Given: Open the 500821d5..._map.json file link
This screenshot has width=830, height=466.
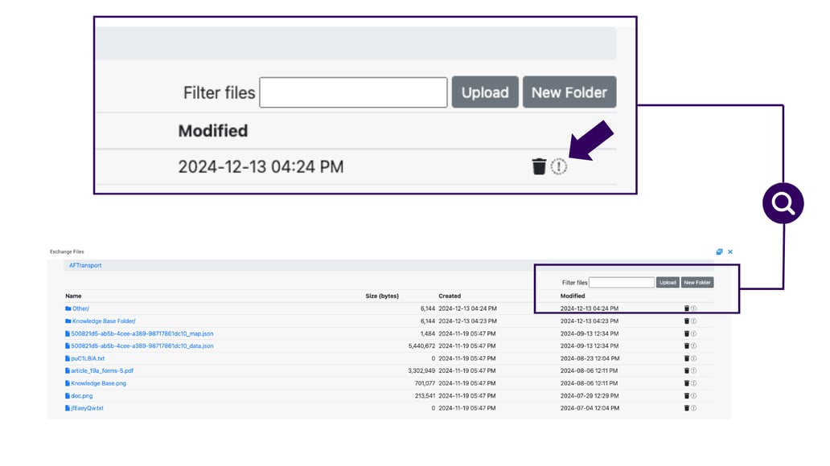Looking at the screenshot, I should point(142,333).
